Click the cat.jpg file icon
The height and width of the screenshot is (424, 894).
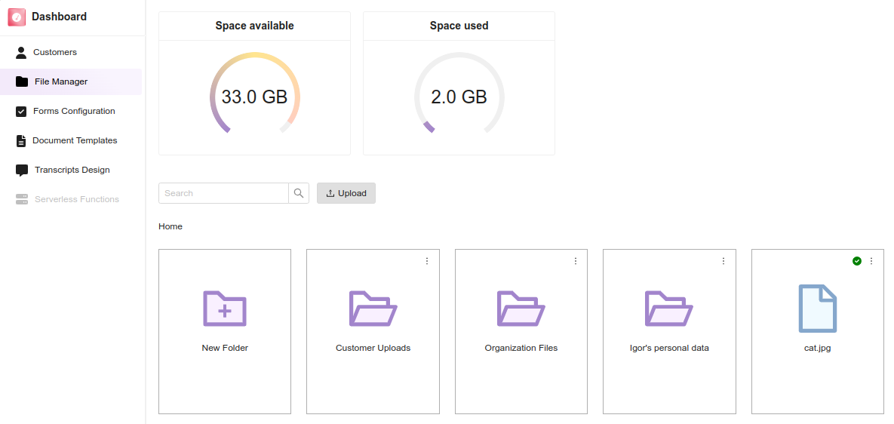point(818,309)
